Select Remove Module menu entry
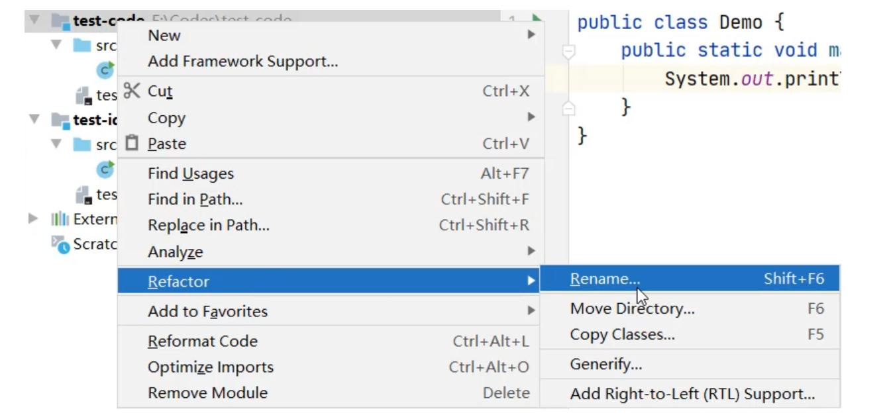The height and width of the screenshot is (419, 887). click(207, 393)
